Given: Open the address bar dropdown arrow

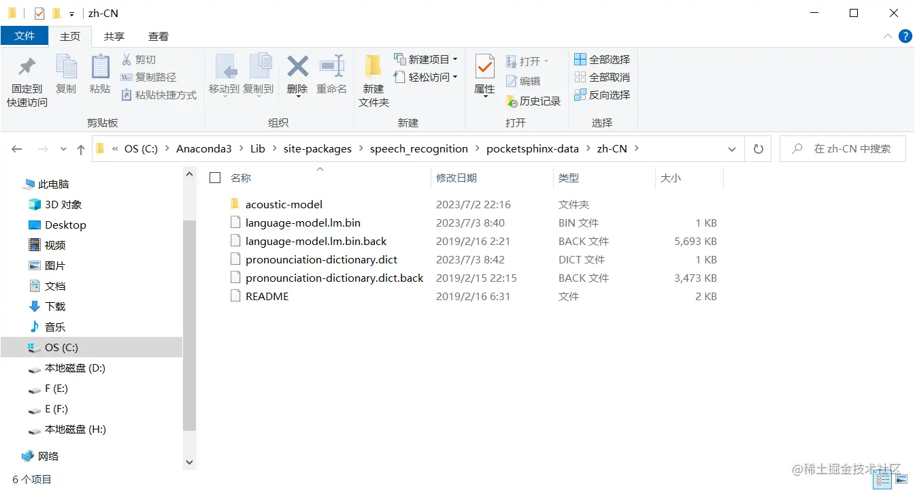Looking at the screenshot, I should tap(731, 148).
